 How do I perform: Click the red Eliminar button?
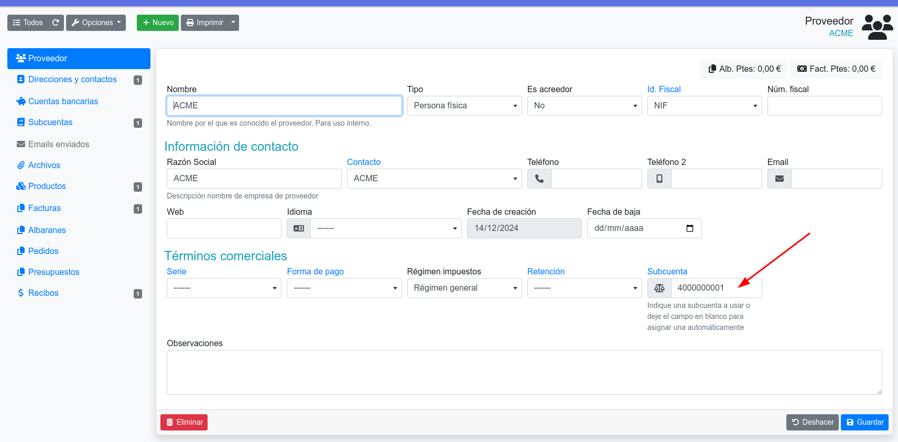coord(184,423)
